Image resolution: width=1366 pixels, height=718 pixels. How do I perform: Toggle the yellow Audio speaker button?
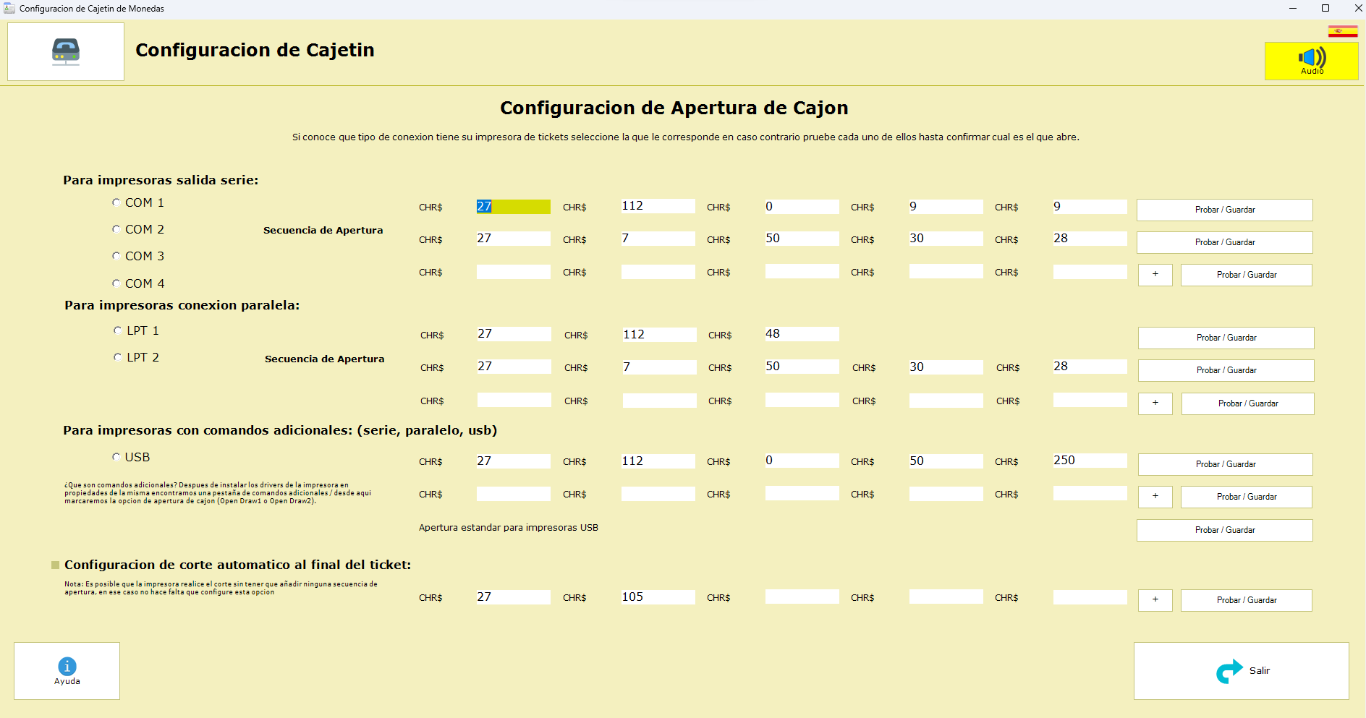point(1311,61)
